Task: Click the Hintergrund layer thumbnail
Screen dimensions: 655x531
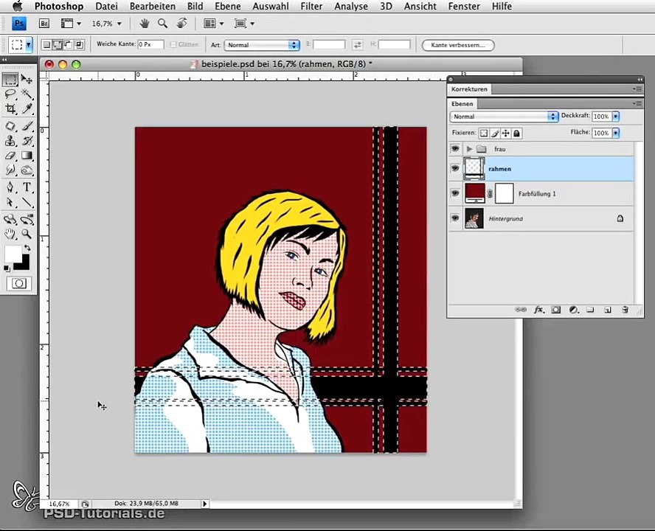Action: pyautogui.click(x=474, y=218)
